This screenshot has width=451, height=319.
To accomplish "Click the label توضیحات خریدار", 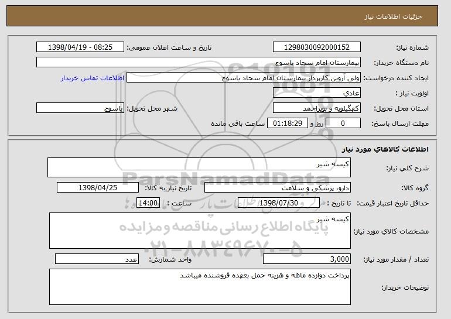I will pyautogui.click(x=405, y=287).
